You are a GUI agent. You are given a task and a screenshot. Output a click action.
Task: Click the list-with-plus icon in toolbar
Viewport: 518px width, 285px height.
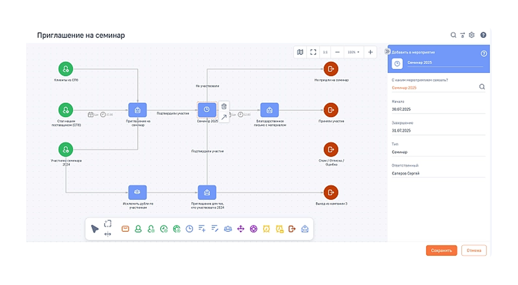202,229
